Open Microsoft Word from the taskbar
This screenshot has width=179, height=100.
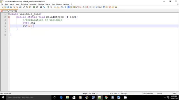click(x=119, y=97)
